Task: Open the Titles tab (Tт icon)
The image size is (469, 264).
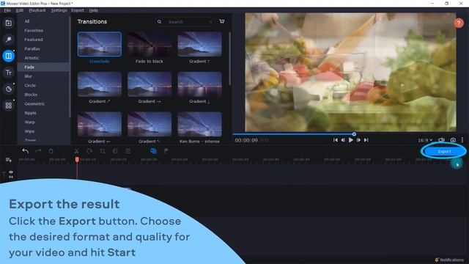Action: click(x=8, y=73)
